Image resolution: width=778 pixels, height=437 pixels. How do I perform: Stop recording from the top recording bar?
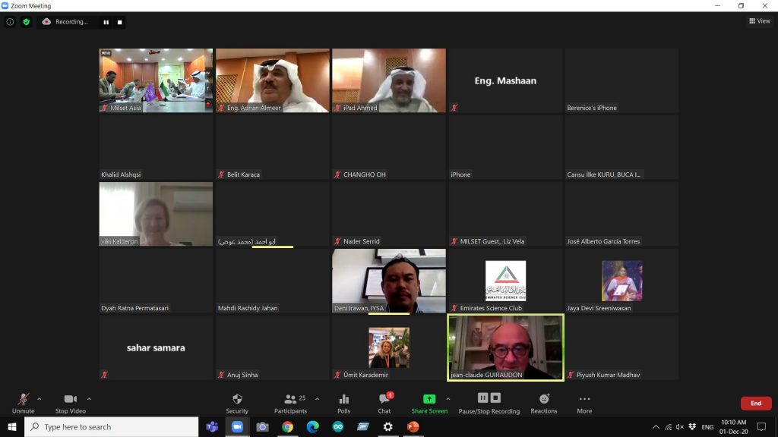119,22
